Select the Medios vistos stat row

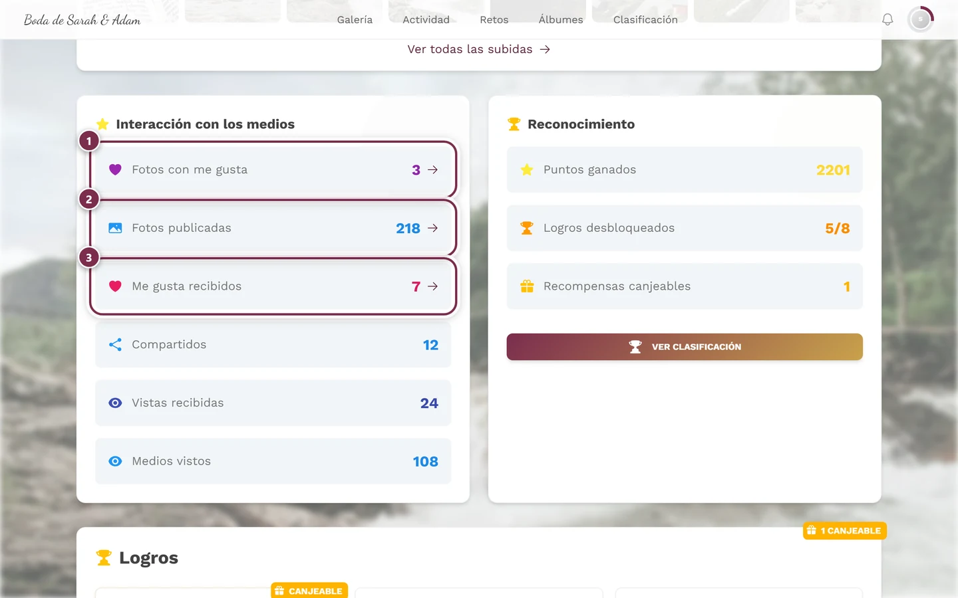tap(273, 461)
